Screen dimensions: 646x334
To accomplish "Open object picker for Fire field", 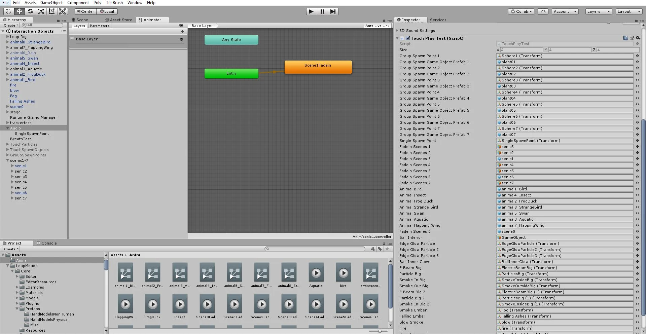I will click(x=637, y=328).
